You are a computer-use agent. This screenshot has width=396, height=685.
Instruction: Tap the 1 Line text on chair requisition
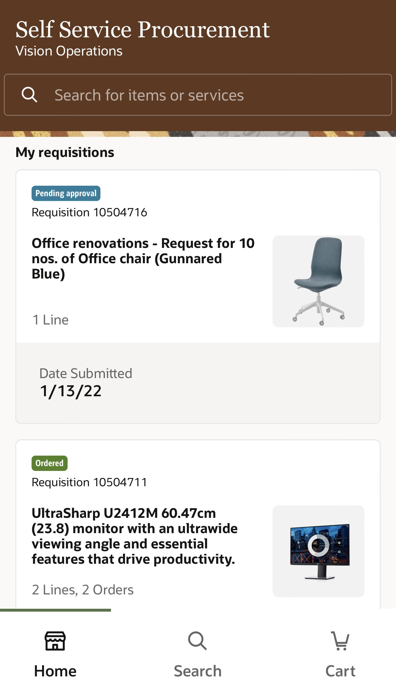(50, 320)
